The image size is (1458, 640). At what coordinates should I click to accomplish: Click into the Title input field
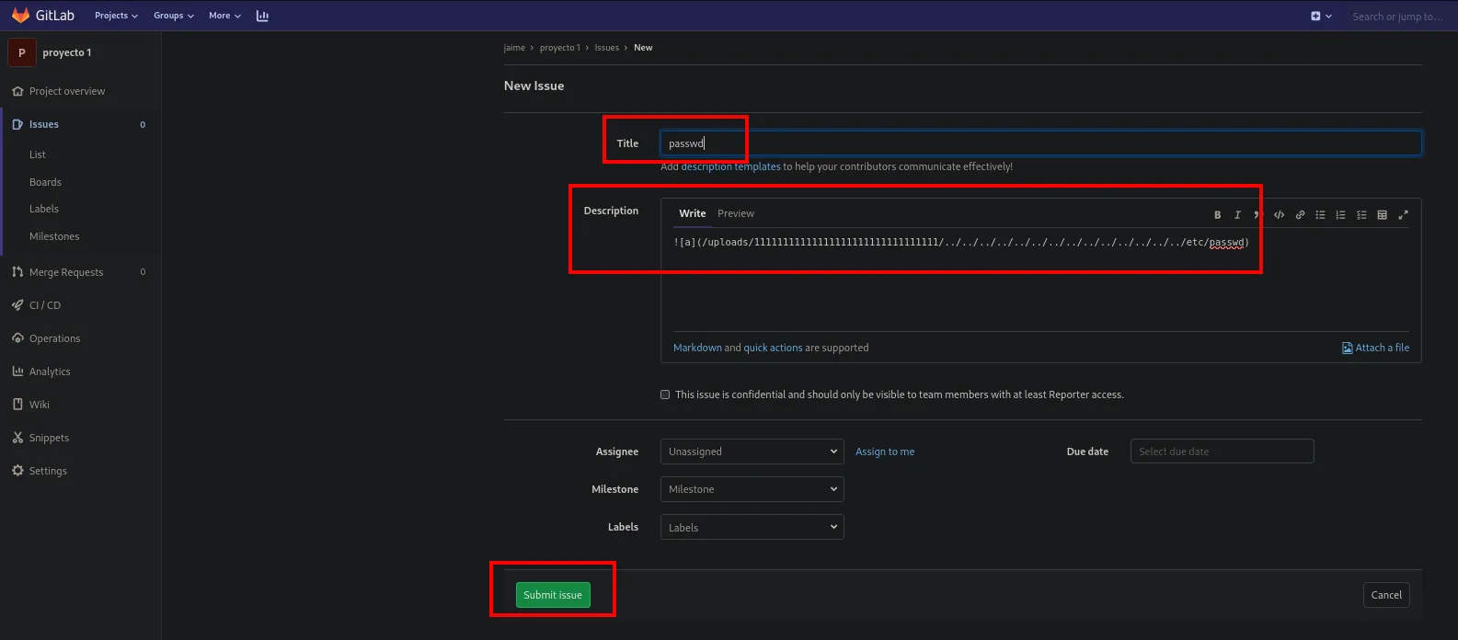[x=1041, y=143]
